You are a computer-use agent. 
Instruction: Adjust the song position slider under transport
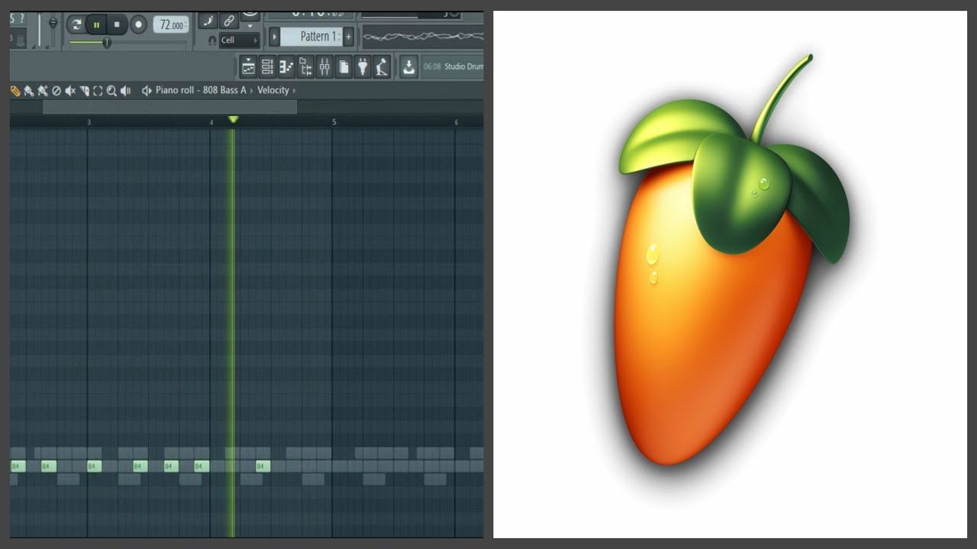pos(127,43)
